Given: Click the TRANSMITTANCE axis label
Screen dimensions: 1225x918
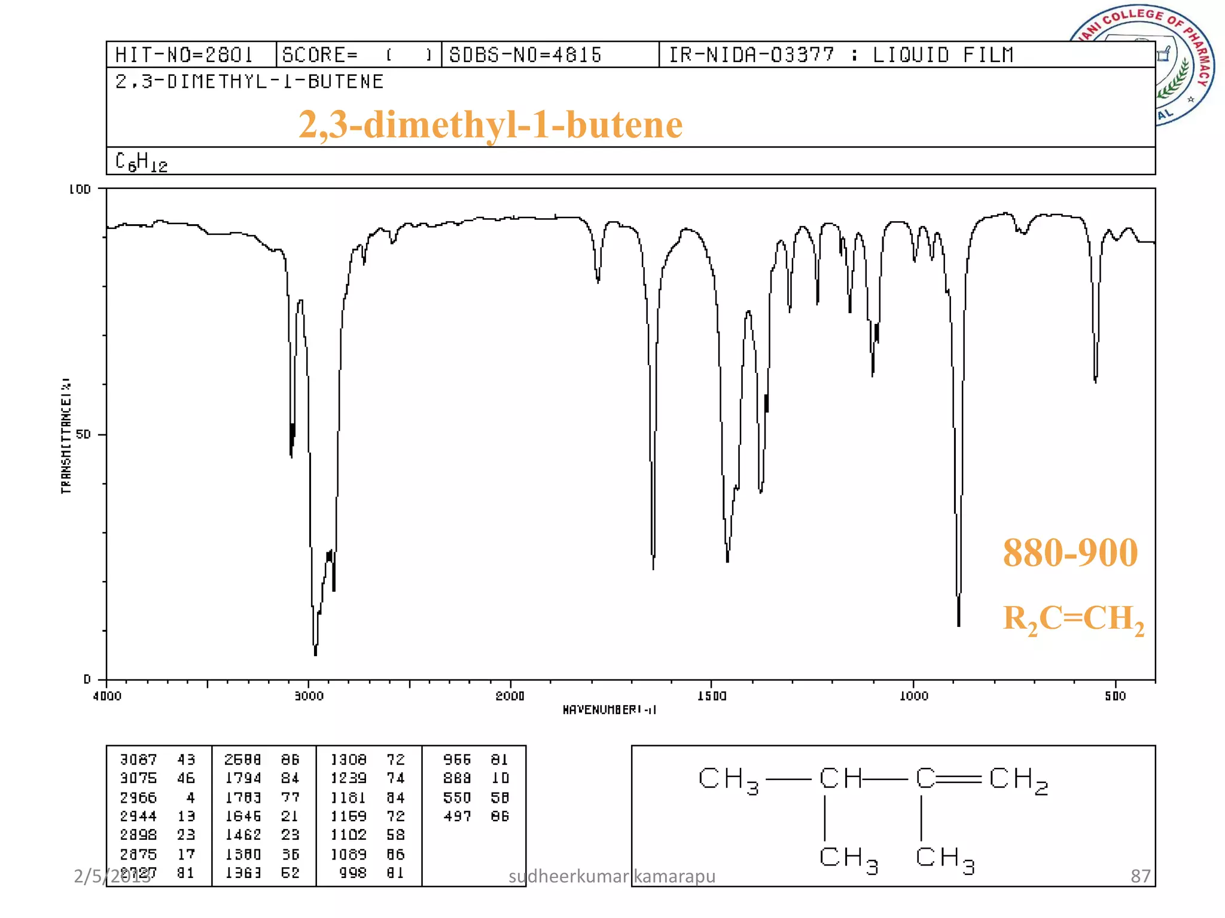Looking at the screenshot, I should tap(66, 436).
